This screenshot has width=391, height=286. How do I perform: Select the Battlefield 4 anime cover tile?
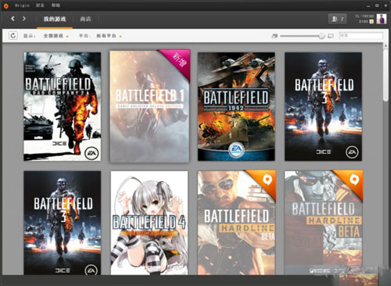(149, 223)
